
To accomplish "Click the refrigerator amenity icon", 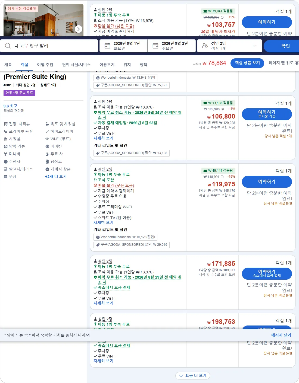I will (x=47, y=162).
